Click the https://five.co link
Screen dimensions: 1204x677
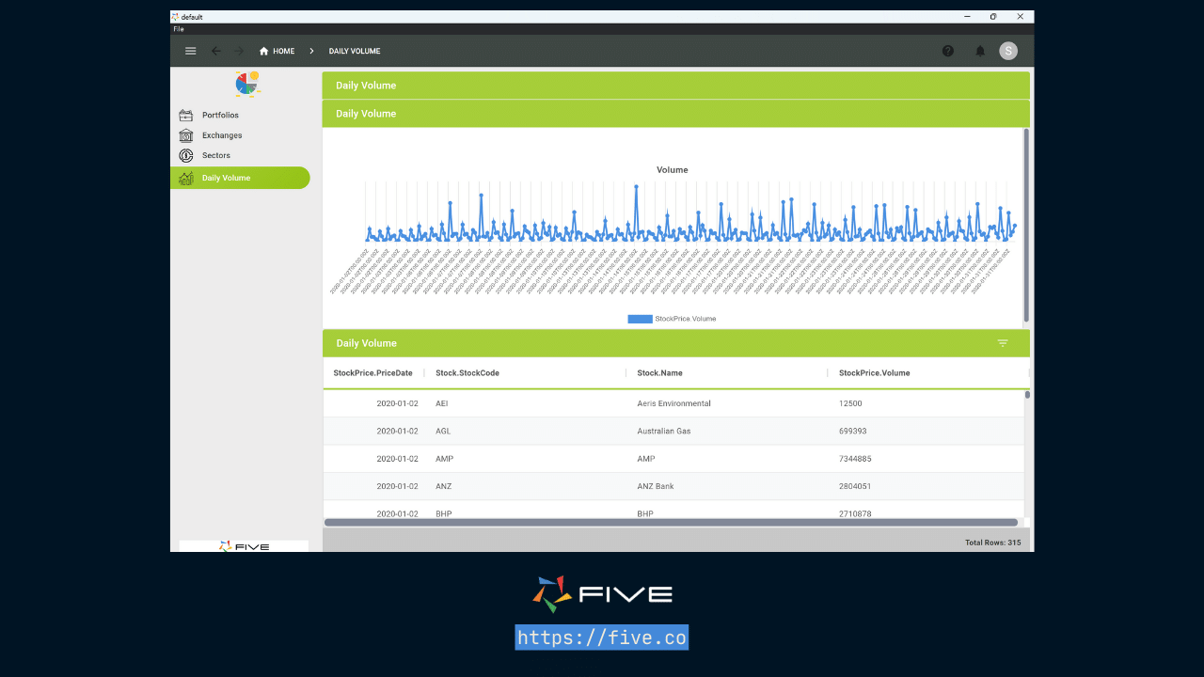coord(602,638)
